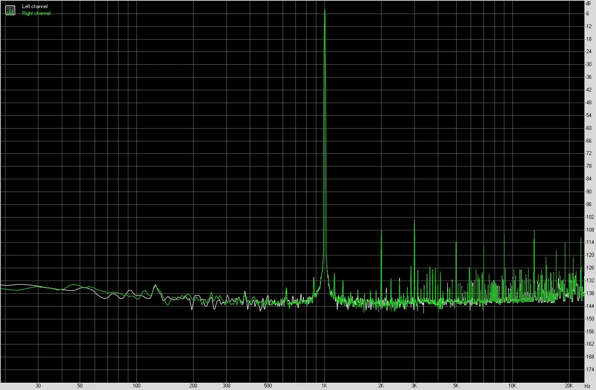Screen dimensions: 596x390
Task: Click the "300" frequency axis label
Action: 226,386
